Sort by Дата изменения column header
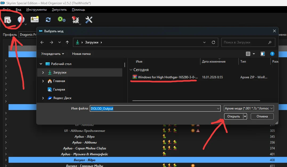The width and height of the screenshot is (287, 167). 214,62
